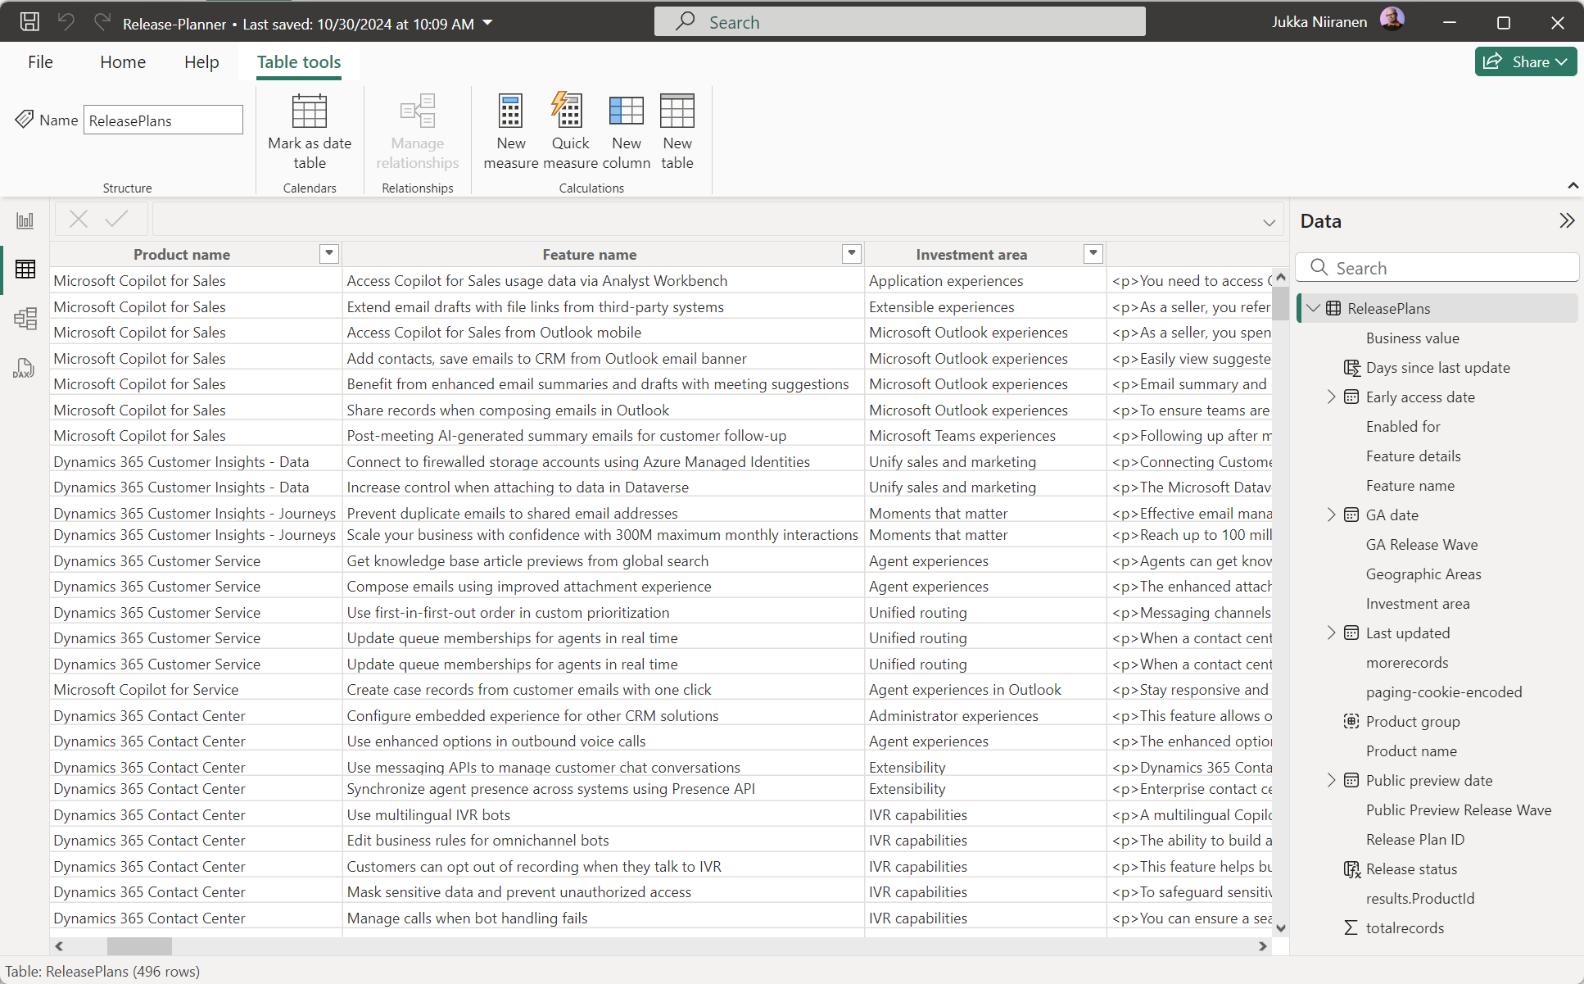
Task: Click the Save icon in title bar
Action: point(29,22)
